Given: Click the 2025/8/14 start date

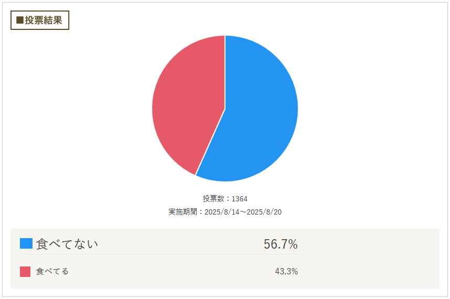Looking at the screenshot, I should coord(222,212).
